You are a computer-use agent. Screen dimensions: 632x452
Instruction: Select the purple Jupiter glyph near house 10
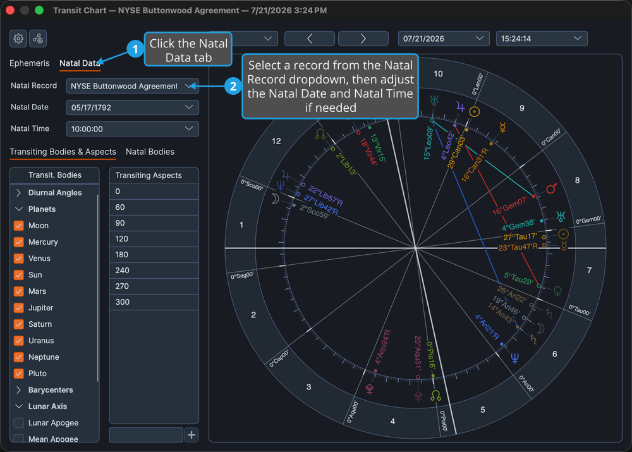[x=460, y=107]
